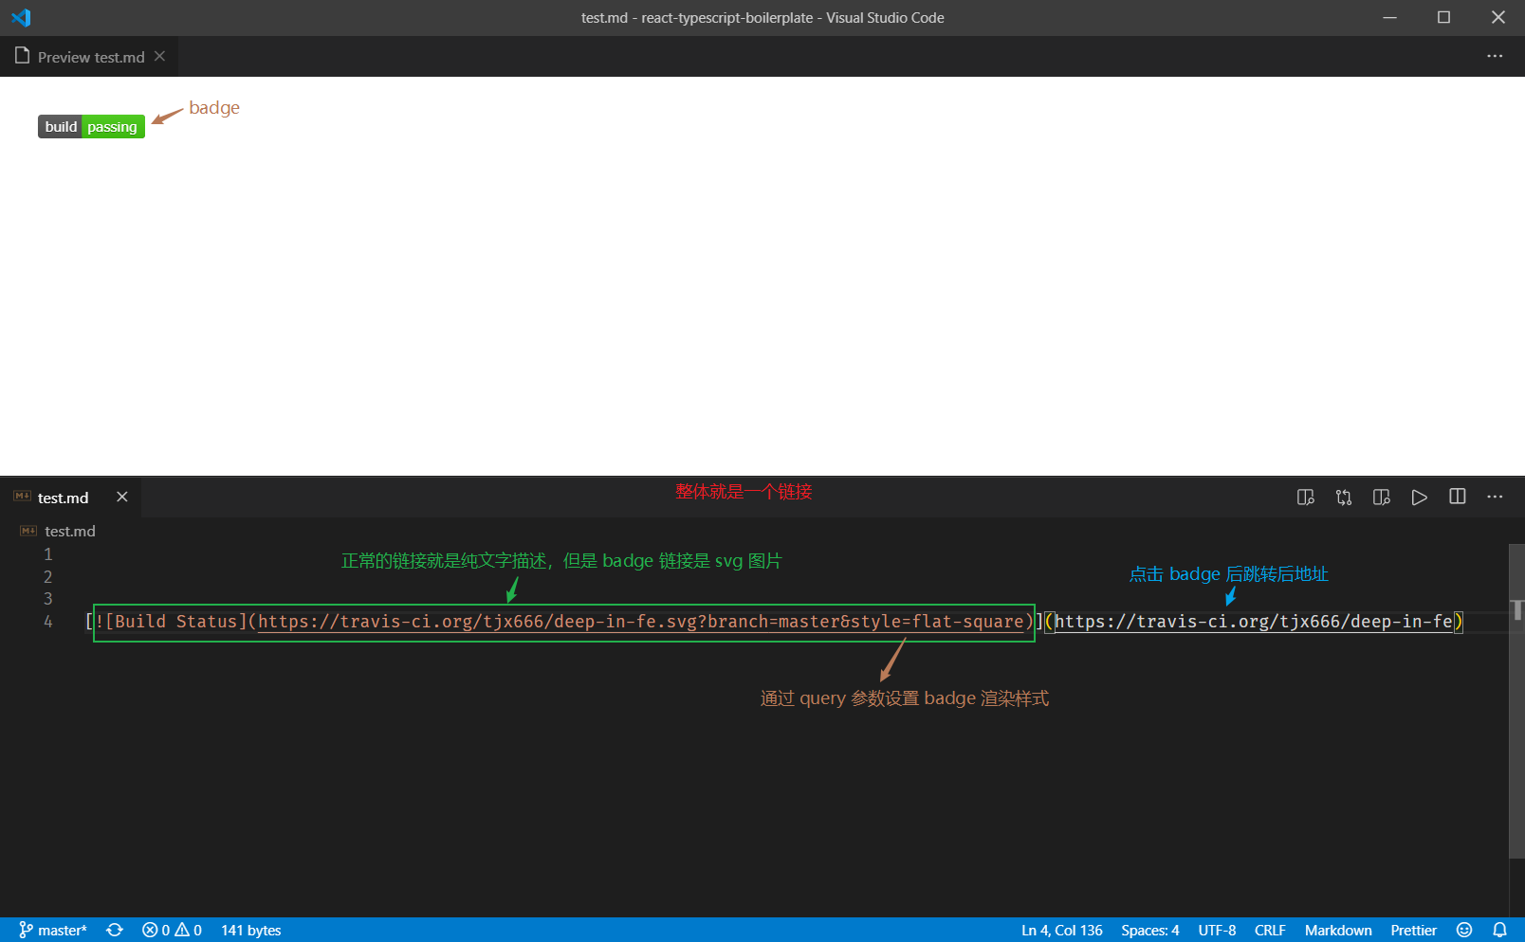
Task: Open the Markdown language mode selector
Action: [1338, 931]
